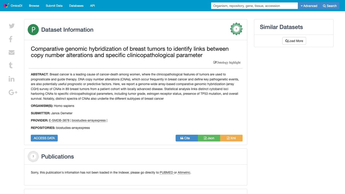Open the Browse menu
Screen dimensions: 345x194
coord(34,6)
